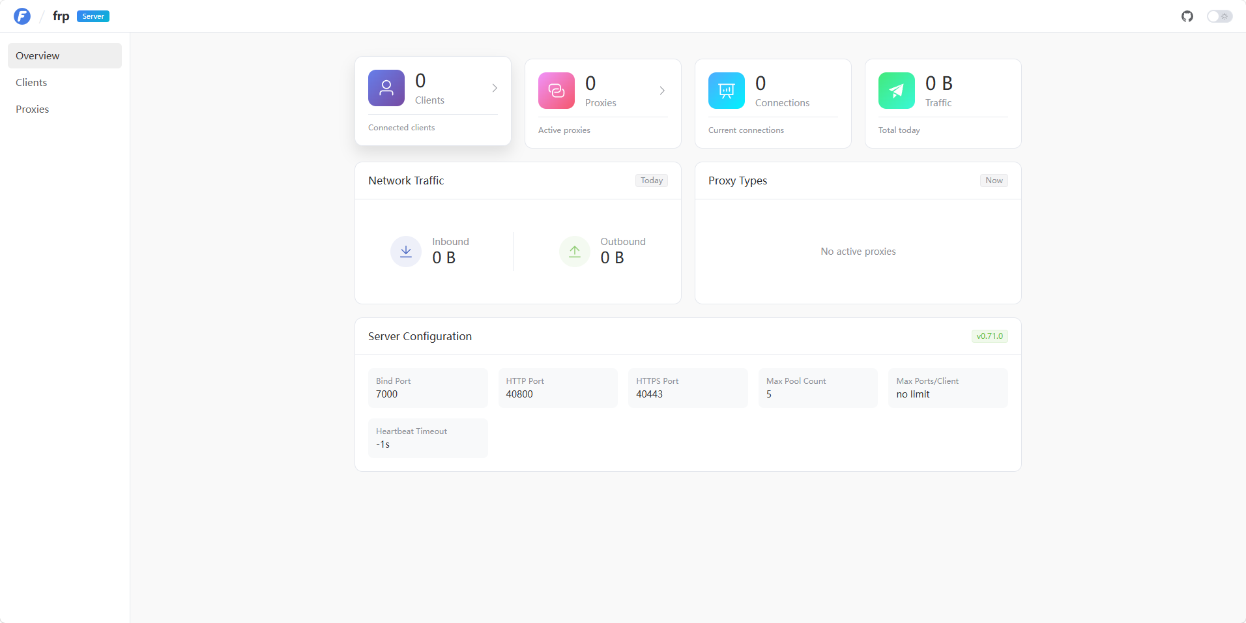The image size is (1246, 623).
Task: Click the Active proxies label
Action: point(564,130)
